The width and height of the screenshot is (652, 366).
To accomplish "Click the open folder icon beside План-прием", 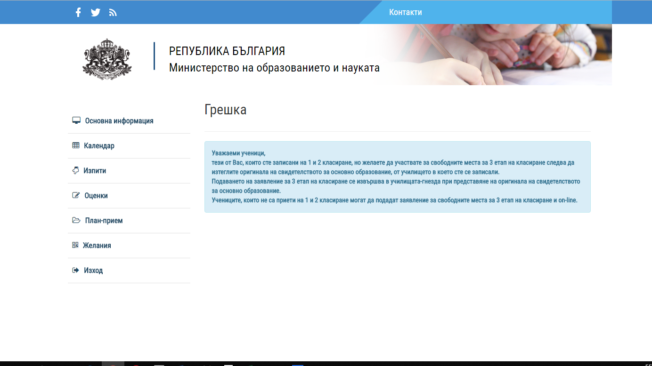I will click(x=76, y=220).
